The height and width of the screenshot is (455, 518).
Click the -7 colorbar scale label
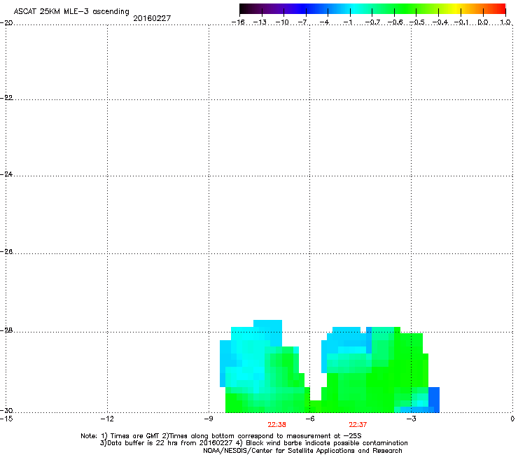tap(302, 22)
